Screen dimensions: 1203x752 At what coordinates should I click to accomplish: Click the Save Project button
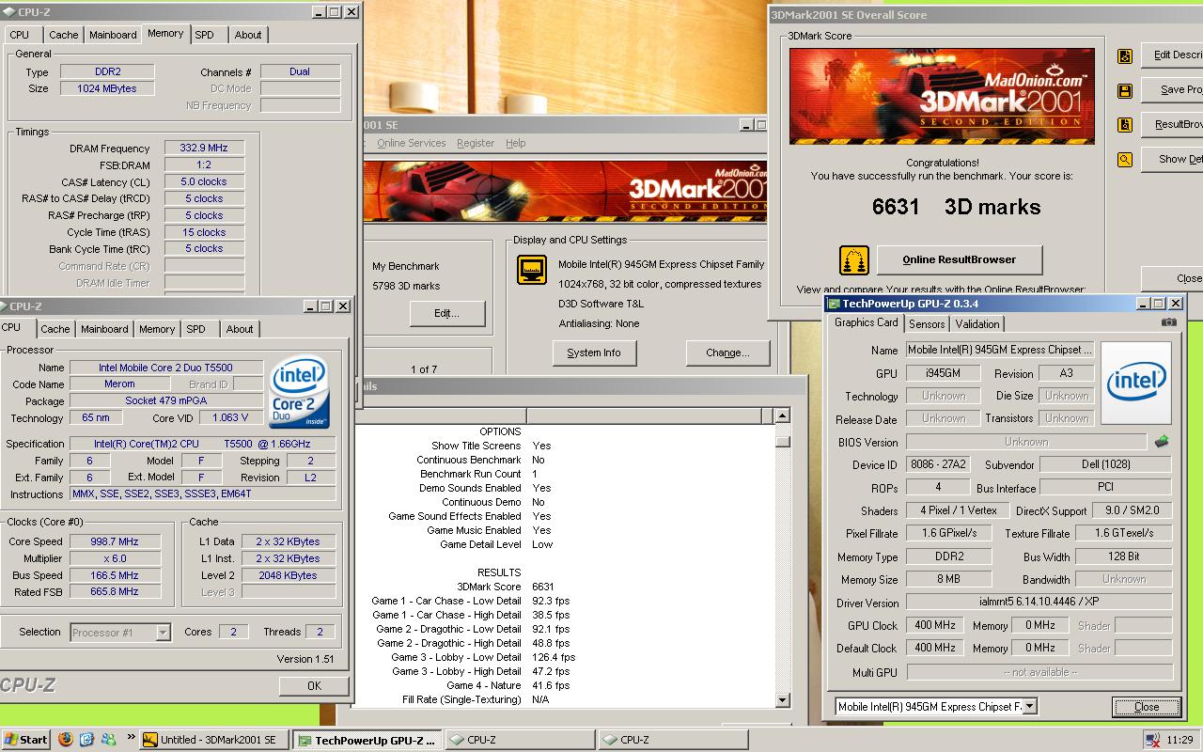[1172, 89]
